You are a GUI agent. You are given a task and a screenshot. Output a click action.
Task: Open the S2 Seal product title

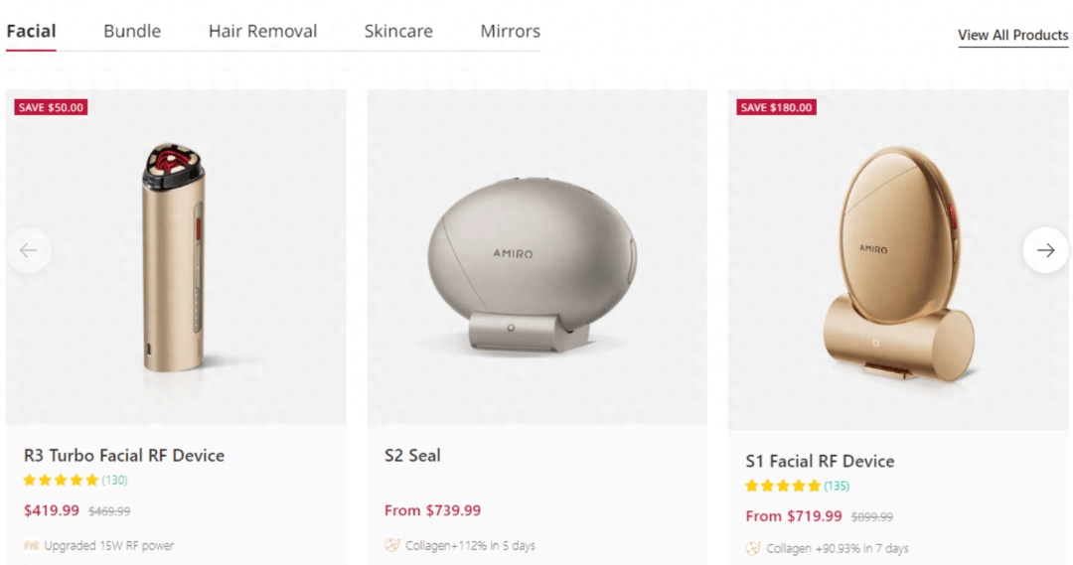412,456
